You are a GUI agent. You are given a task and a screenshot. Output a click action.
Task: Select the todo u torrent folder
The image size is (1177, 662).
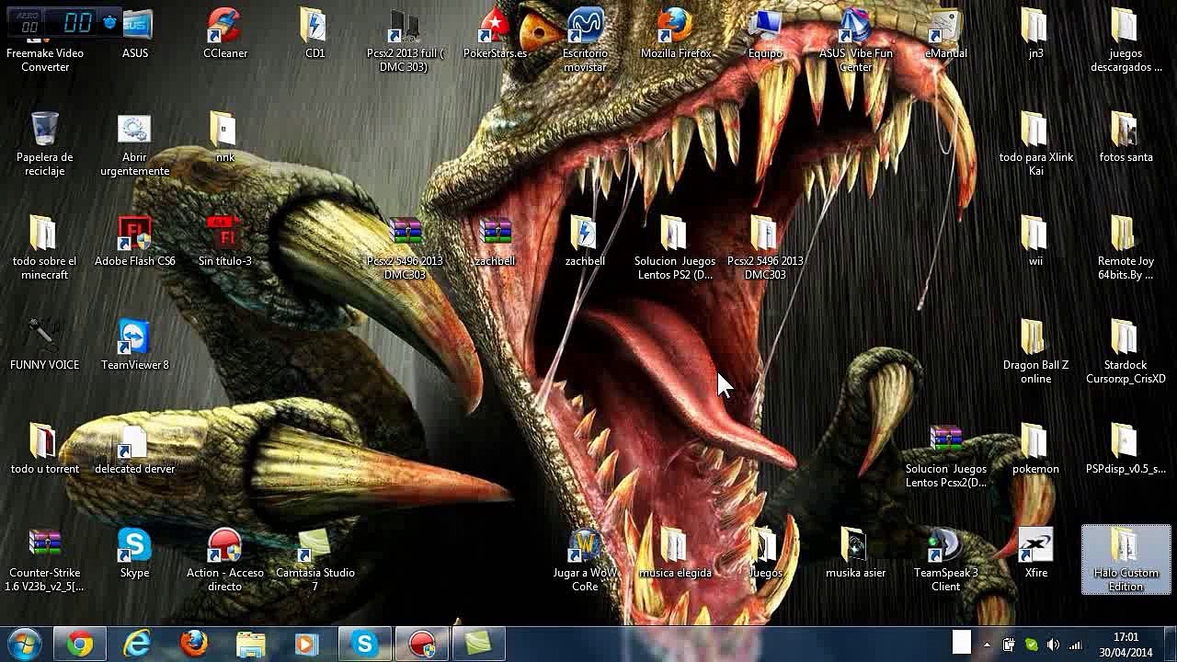(44, 450)
